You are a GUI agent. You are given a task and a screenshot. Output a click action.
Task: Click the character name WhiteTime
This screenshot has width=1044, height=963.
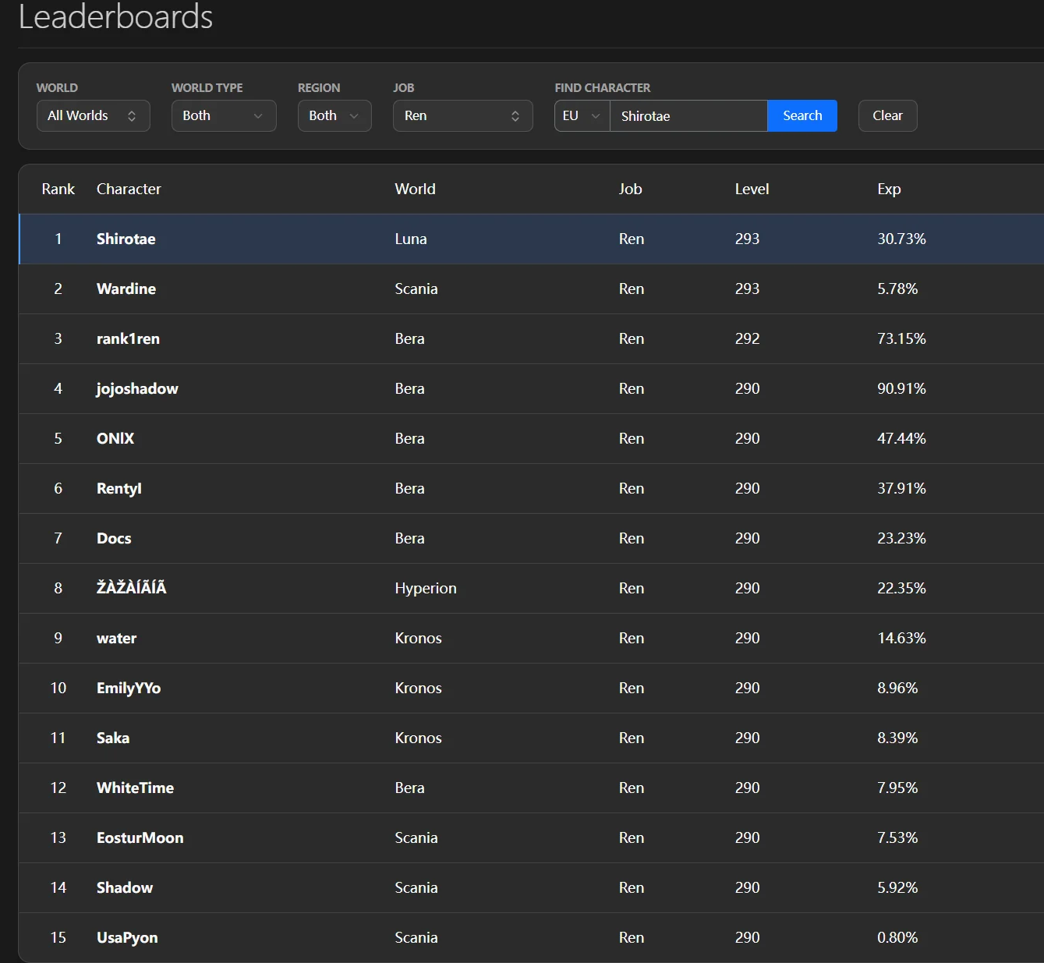pos(136,788)
